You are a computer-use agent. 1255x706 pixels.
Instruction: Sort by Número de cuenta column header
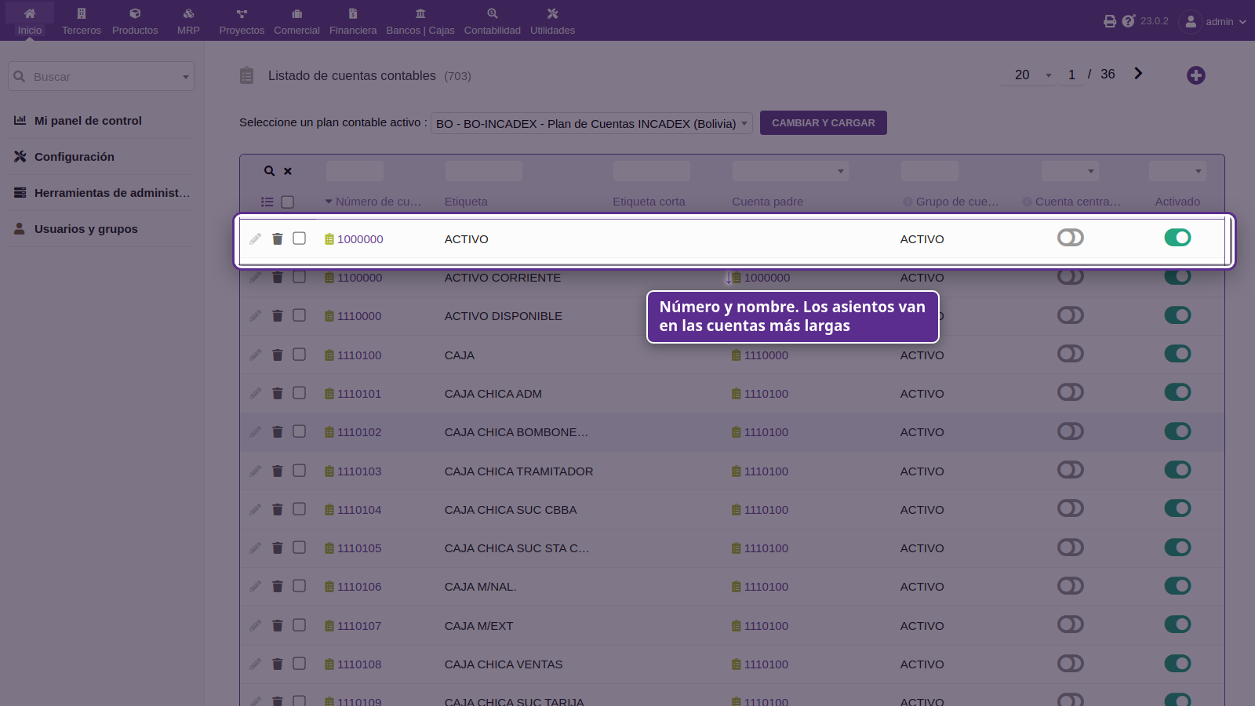[378, 202]
